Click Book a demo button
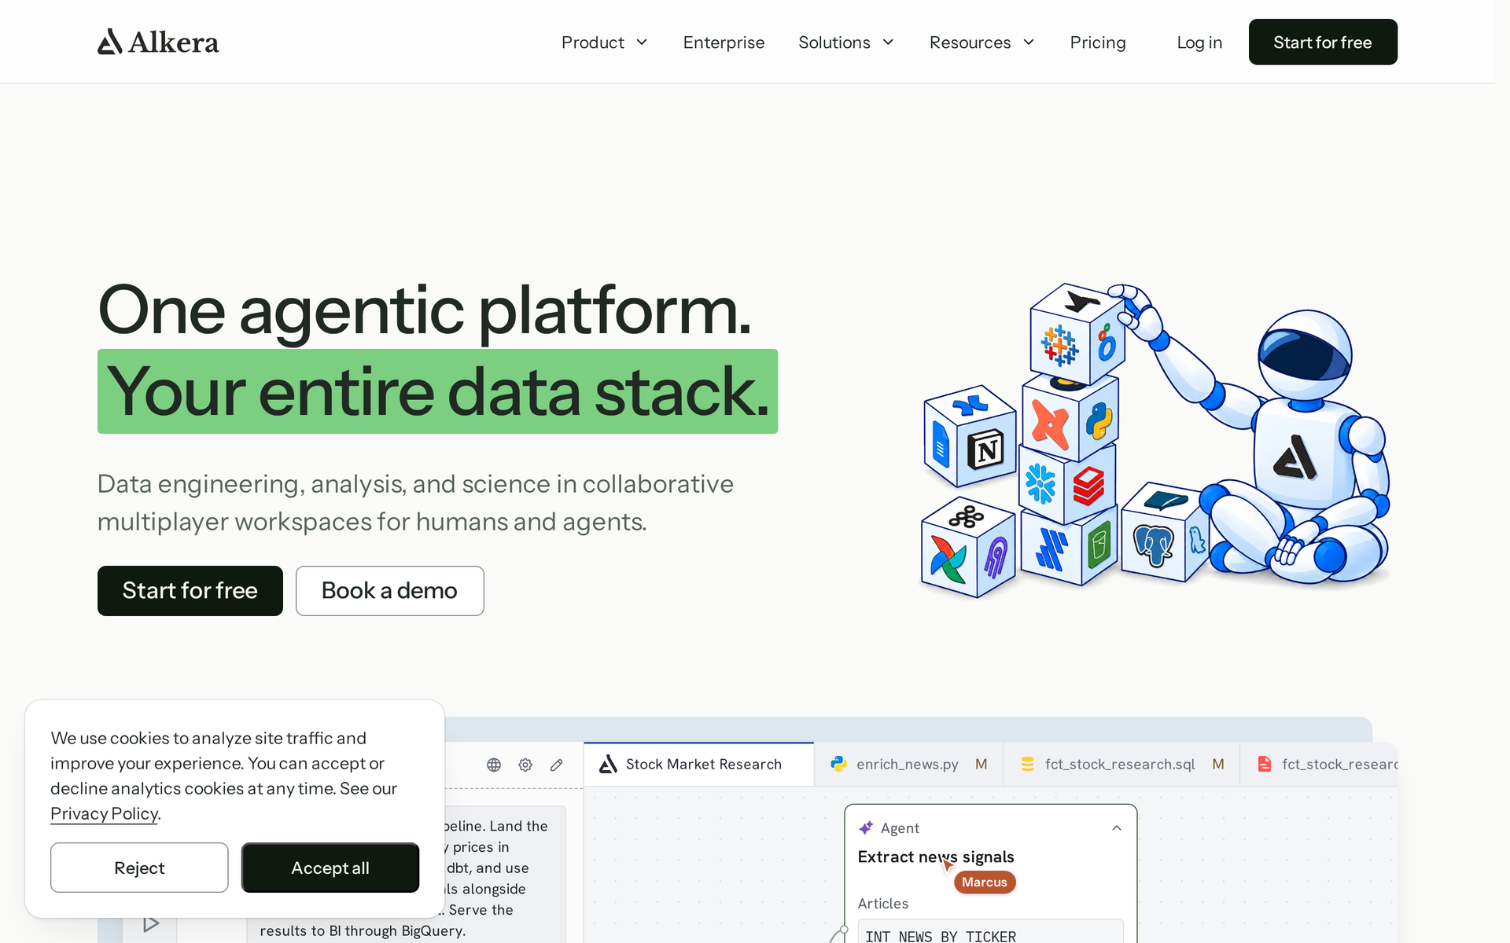The image size is (1510, 943). pyautogui.click(x=390, y=591)
